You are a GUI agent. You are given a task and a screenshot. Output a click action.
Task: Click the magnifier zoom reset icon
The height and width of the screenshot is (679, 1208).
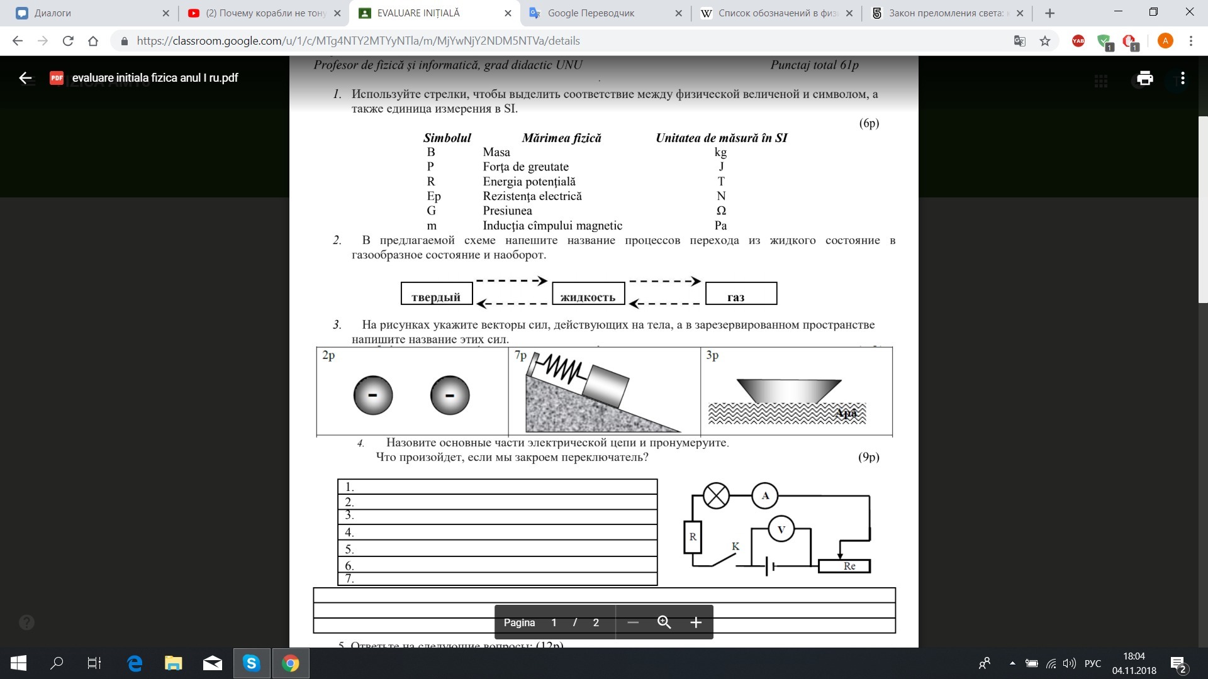[664, 622]
